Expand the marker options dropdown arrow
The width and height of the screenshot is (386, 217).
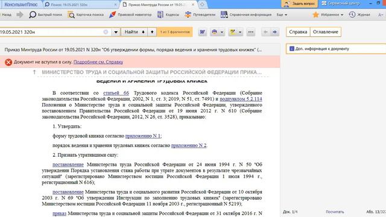click(x=240, y=32)
